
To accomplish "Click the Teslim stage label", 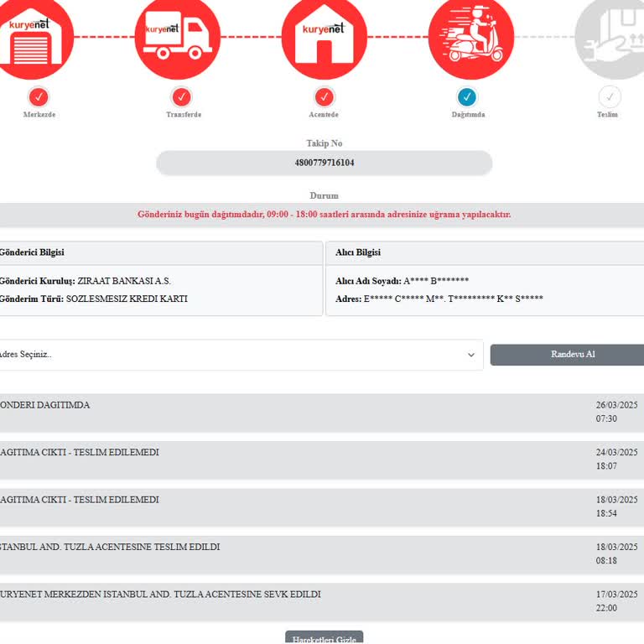I will click(607, 115).
